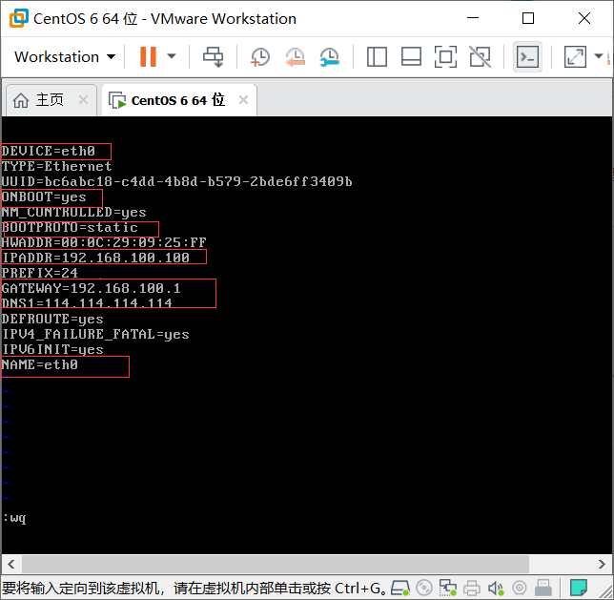This screenshot has height=600, width=614.
Task: Click the scroll left arrow of horizontal scrollbar
Action: pyautogui.click(x=11, y=565)
